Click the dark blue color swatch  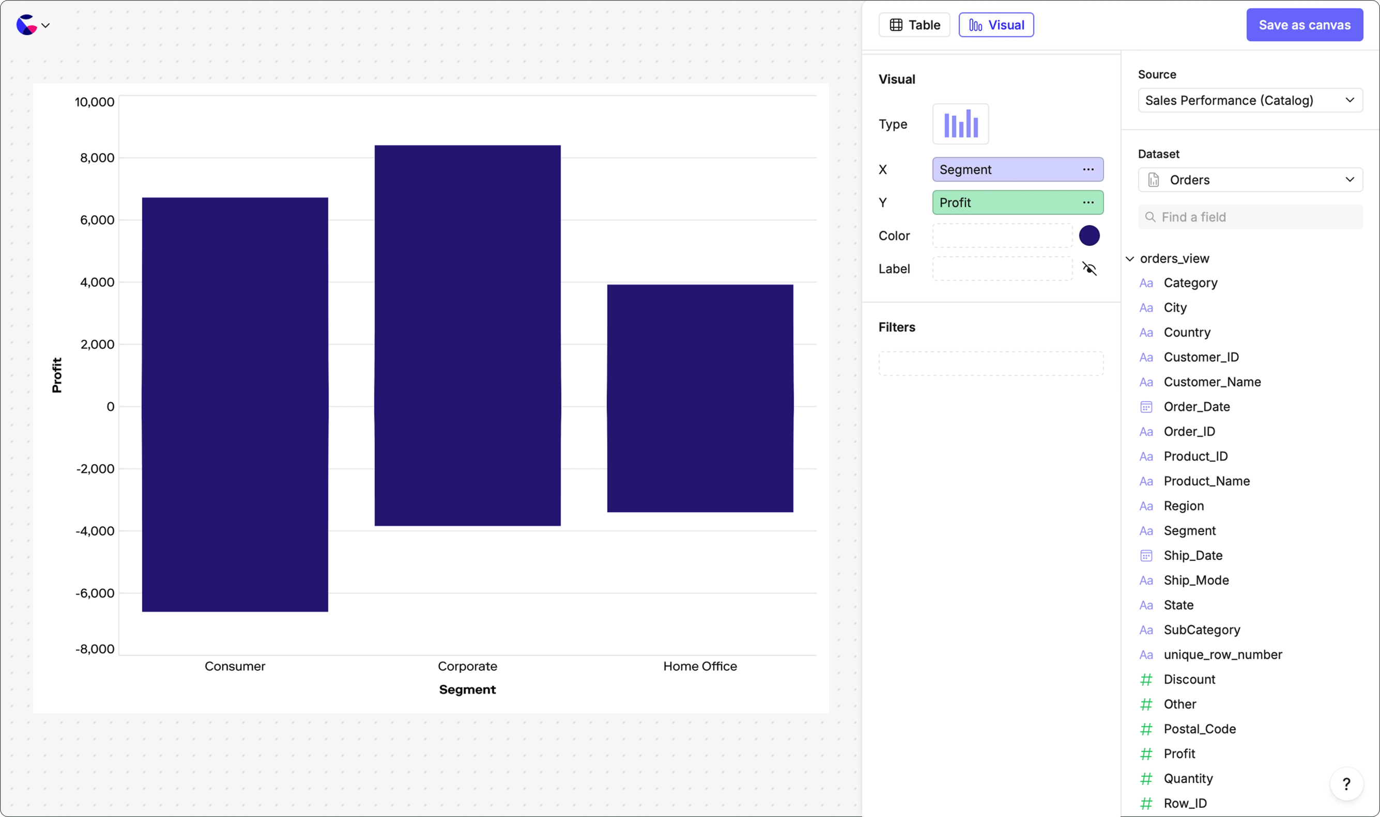(1089, 235)
